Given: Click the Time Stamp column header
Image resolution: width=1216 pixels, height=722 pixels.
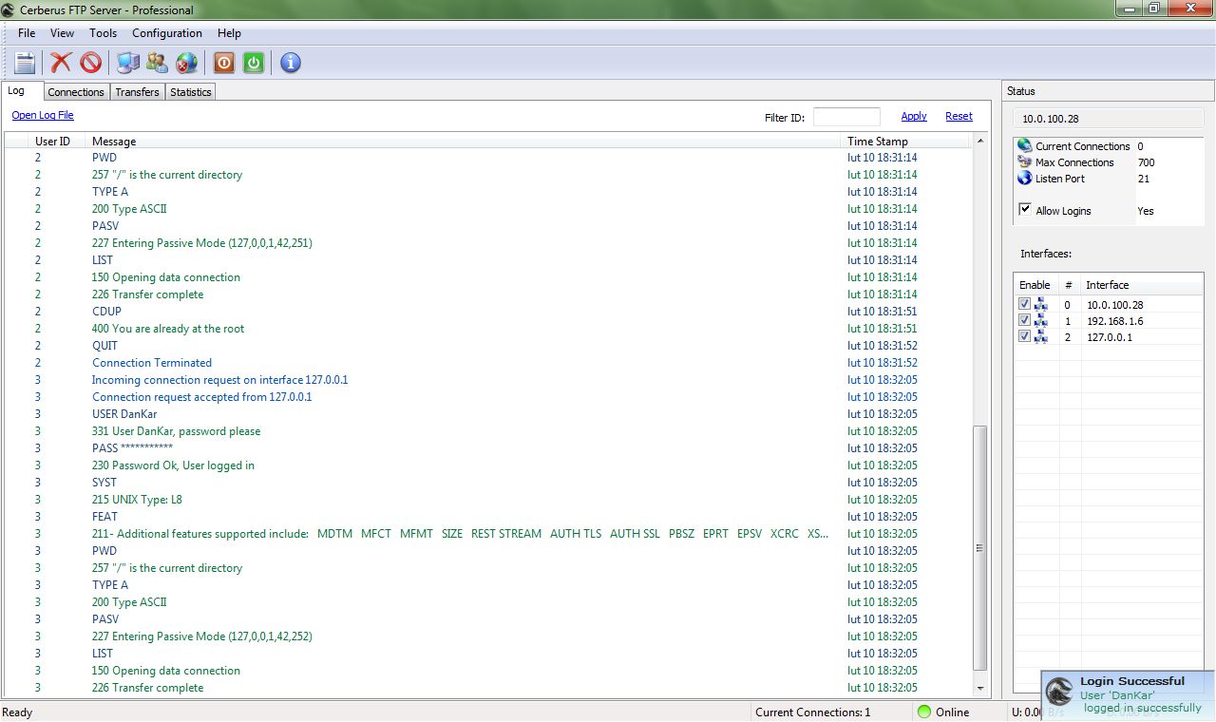Looking at the screenshot, I should (x=907, y=141).
